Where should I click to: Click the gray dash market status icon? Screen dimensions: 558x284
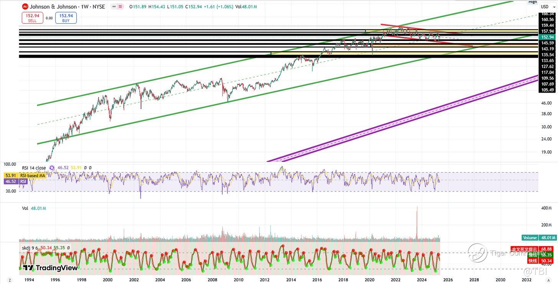(114, 7)
